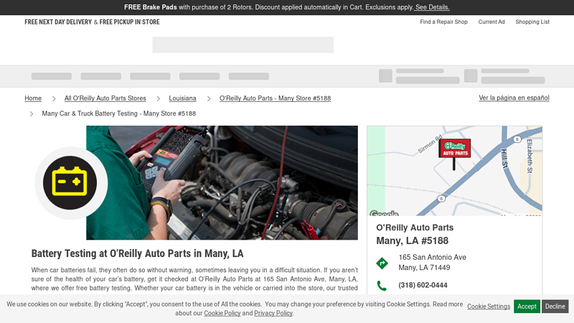The width and height of the screenshot is (574, 323).
Task: Click the Battery Testing at O'Reilly heading
Action: point(137,253)
